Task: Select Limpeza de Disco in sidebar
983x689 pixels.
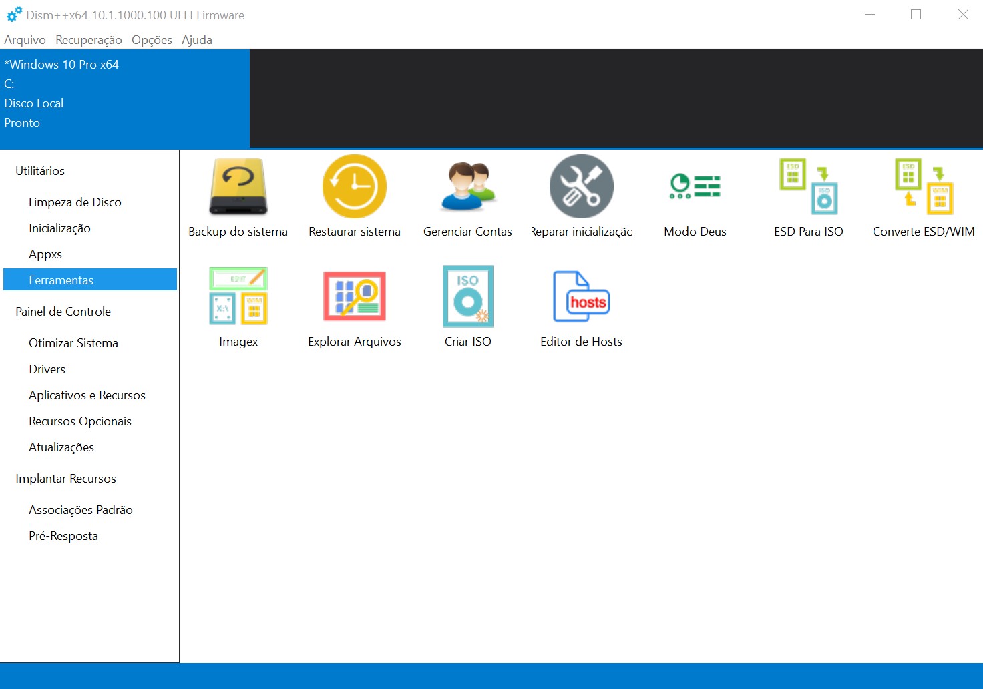Action: [x=90, y=202]
